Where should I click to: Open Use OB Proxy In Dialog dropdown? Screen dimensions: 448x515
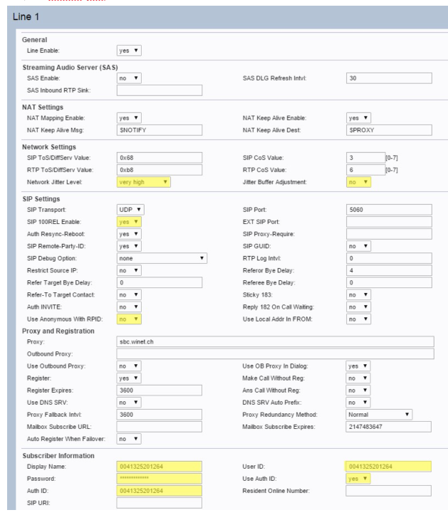coord(358,366)
